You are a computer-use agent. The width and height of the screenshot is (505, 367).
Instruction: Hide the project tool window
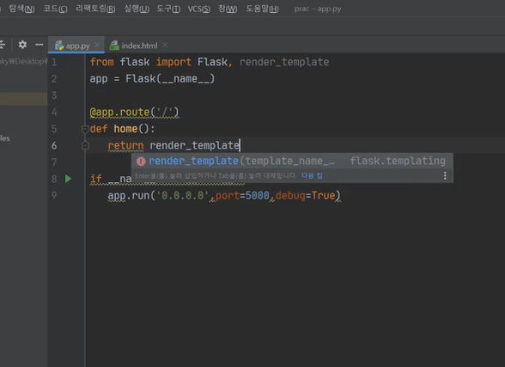click(x=39, y=45)
